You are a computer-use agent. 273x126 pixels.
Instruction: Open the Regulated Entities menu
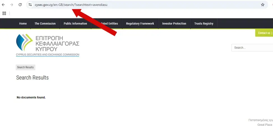pyautogui.click(x=107, y=24)
